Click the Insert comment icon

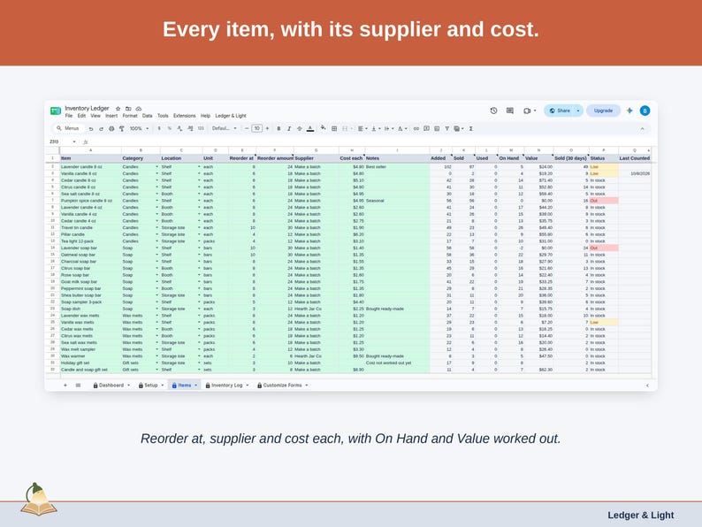(x=426, y=128)
